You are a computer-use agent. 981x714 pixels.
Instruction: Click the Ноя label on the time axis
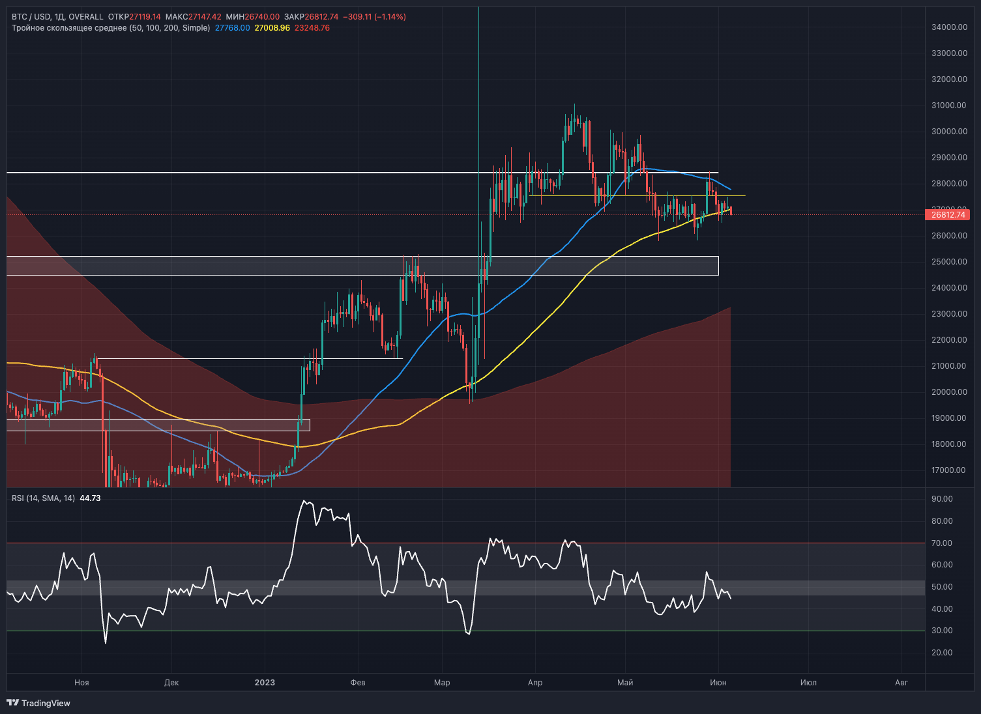tap(81, 683)
